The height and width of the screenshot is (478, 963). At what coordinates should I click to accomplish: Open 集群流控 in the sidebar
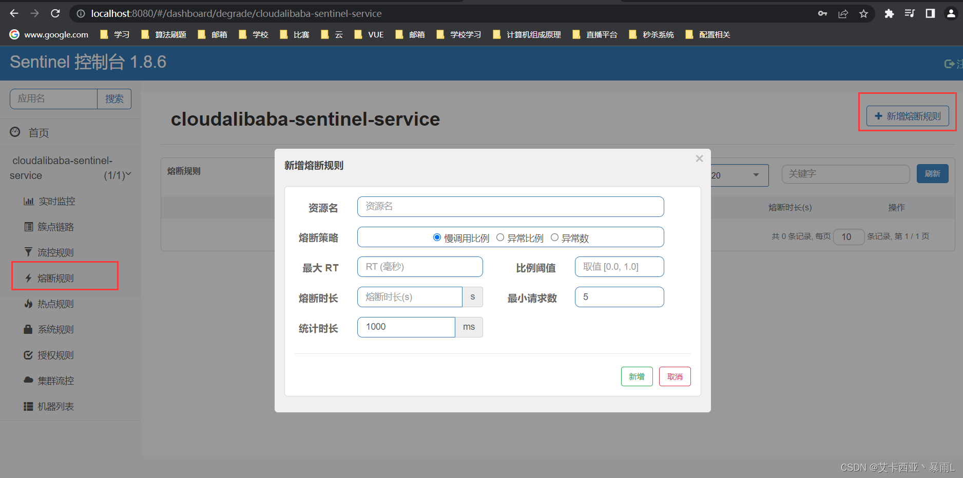point(49,381)
